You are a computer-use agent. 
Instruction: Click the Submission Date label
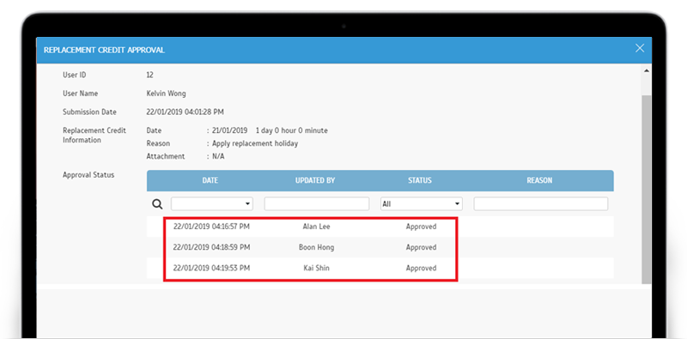click(x=89, y=112)
